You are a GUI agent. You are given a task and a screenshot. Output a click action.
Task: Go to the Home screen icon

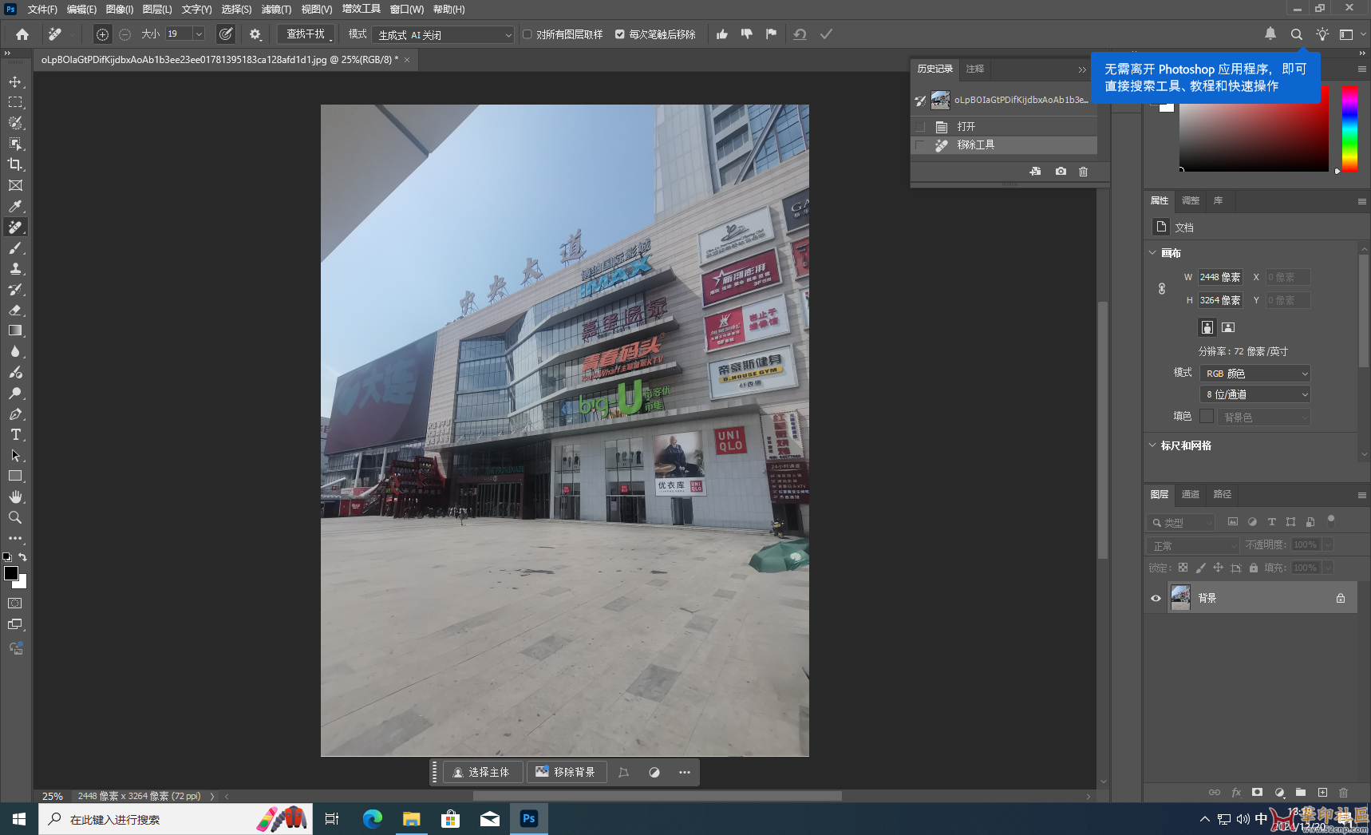(22, 34)
